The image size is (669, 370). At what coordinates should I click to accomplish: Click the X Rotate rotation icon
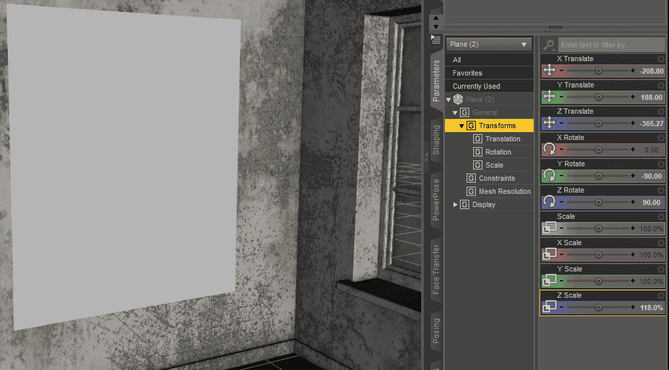click(x=549, y=149)
